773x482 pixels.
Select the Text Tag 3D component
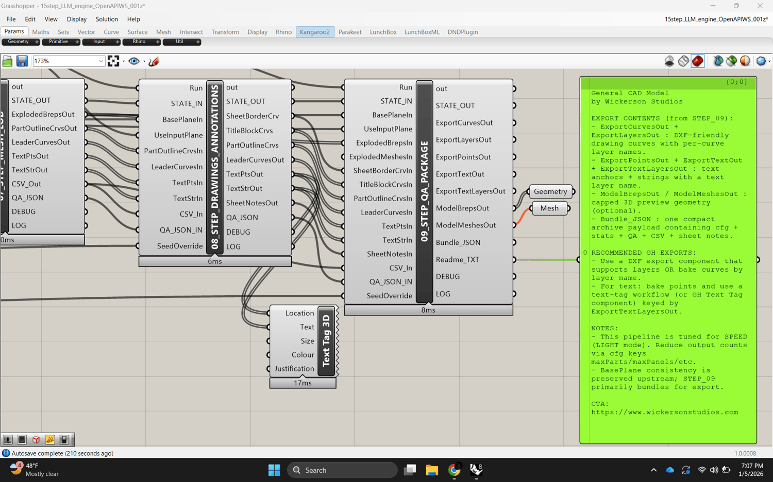326,341
